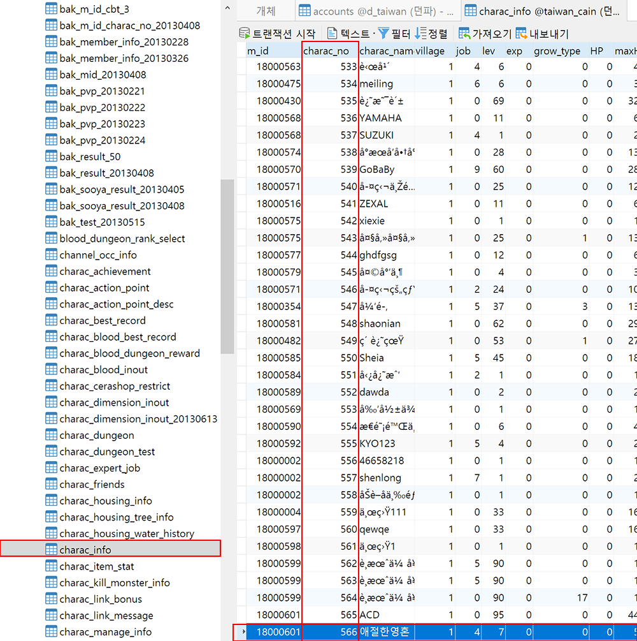The image size is (637, 641).
Task: Click the row indicator arrow of row 566
Action: [x=243, y=631]
